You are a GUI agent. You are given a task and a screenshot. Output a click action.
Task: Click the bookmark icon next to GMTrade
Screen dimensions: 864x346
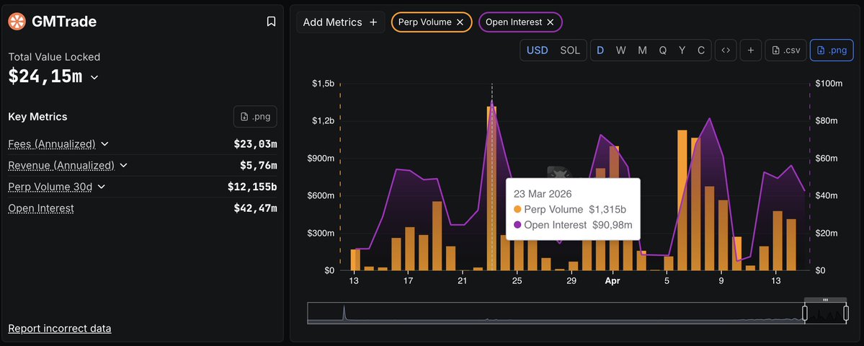tap(271, 22)
